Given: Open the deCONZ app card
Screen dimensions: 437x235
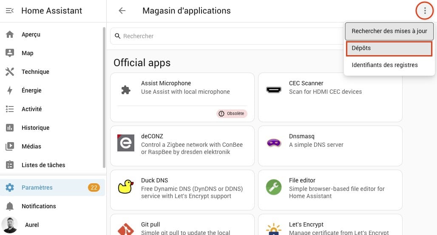Looking at the screenshot, I should tap(182, 146).
